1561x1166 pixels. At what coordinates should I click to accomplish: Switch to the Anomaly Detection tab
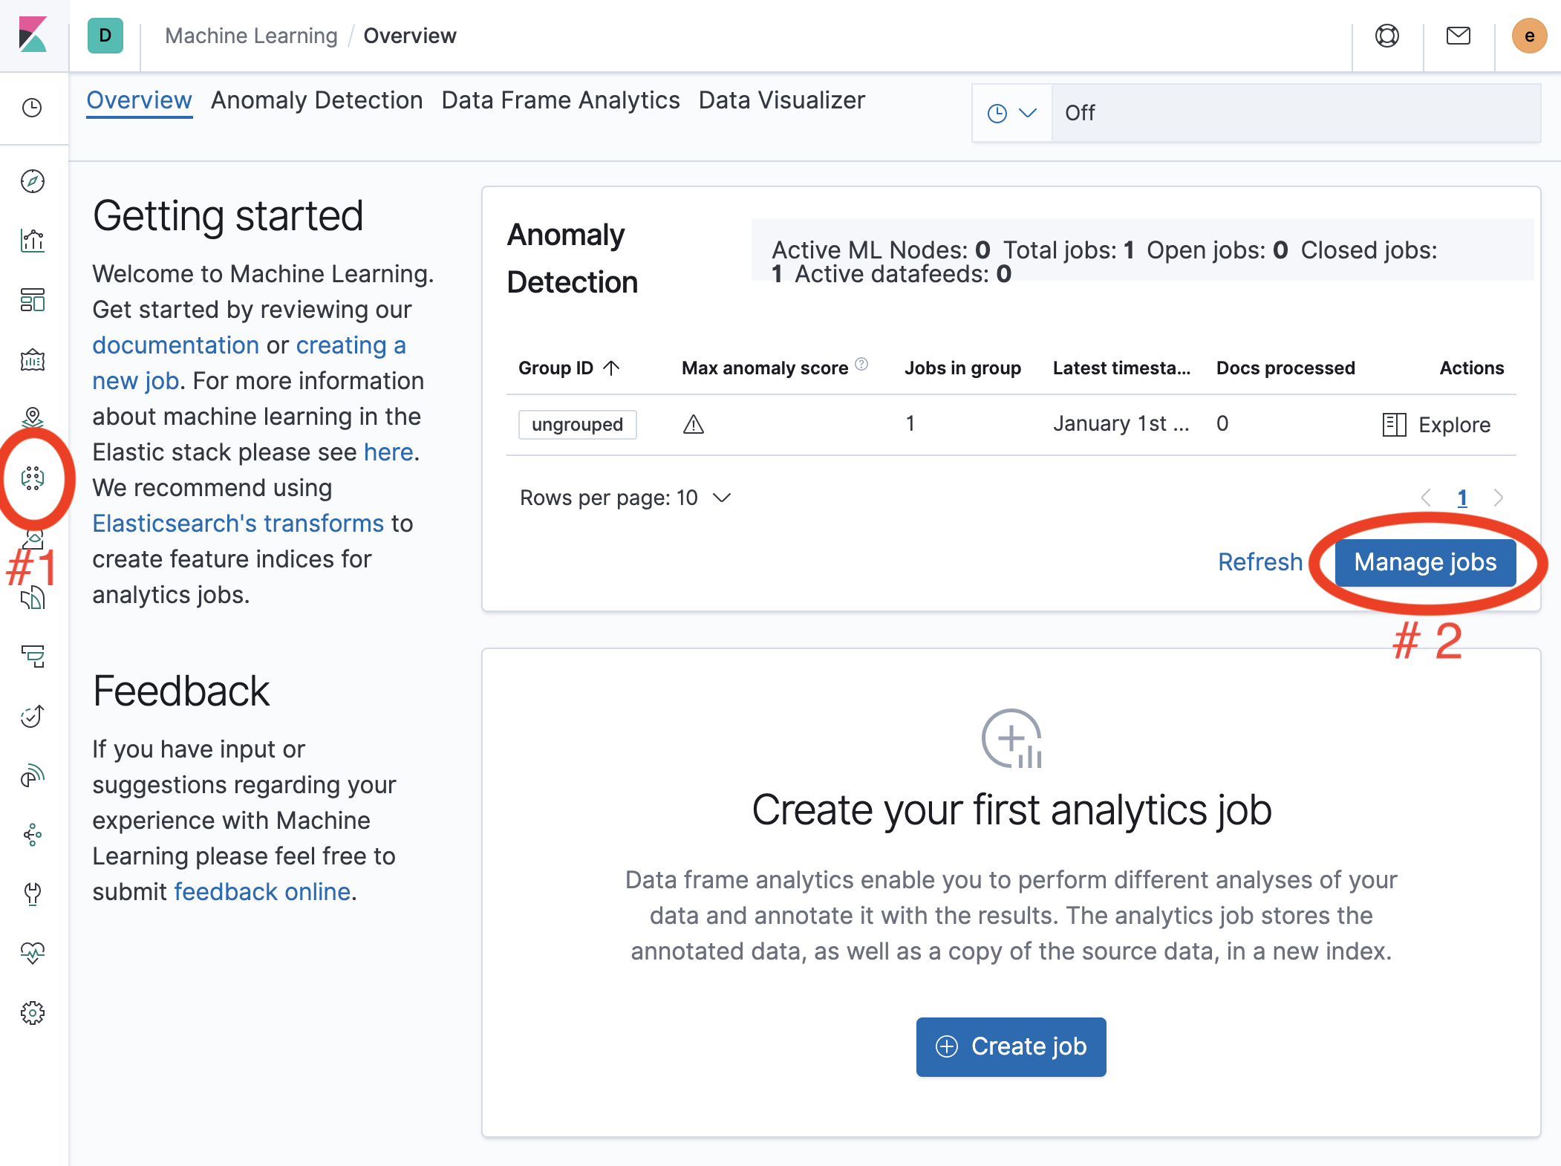[x=316, y=100]
